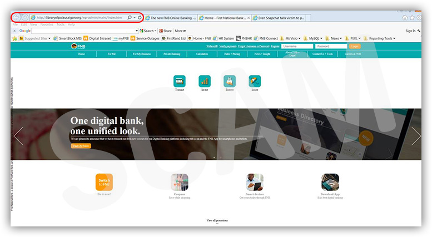Open the Digital Intranet bookmark
Screen dimensions: 432x237
97,38
